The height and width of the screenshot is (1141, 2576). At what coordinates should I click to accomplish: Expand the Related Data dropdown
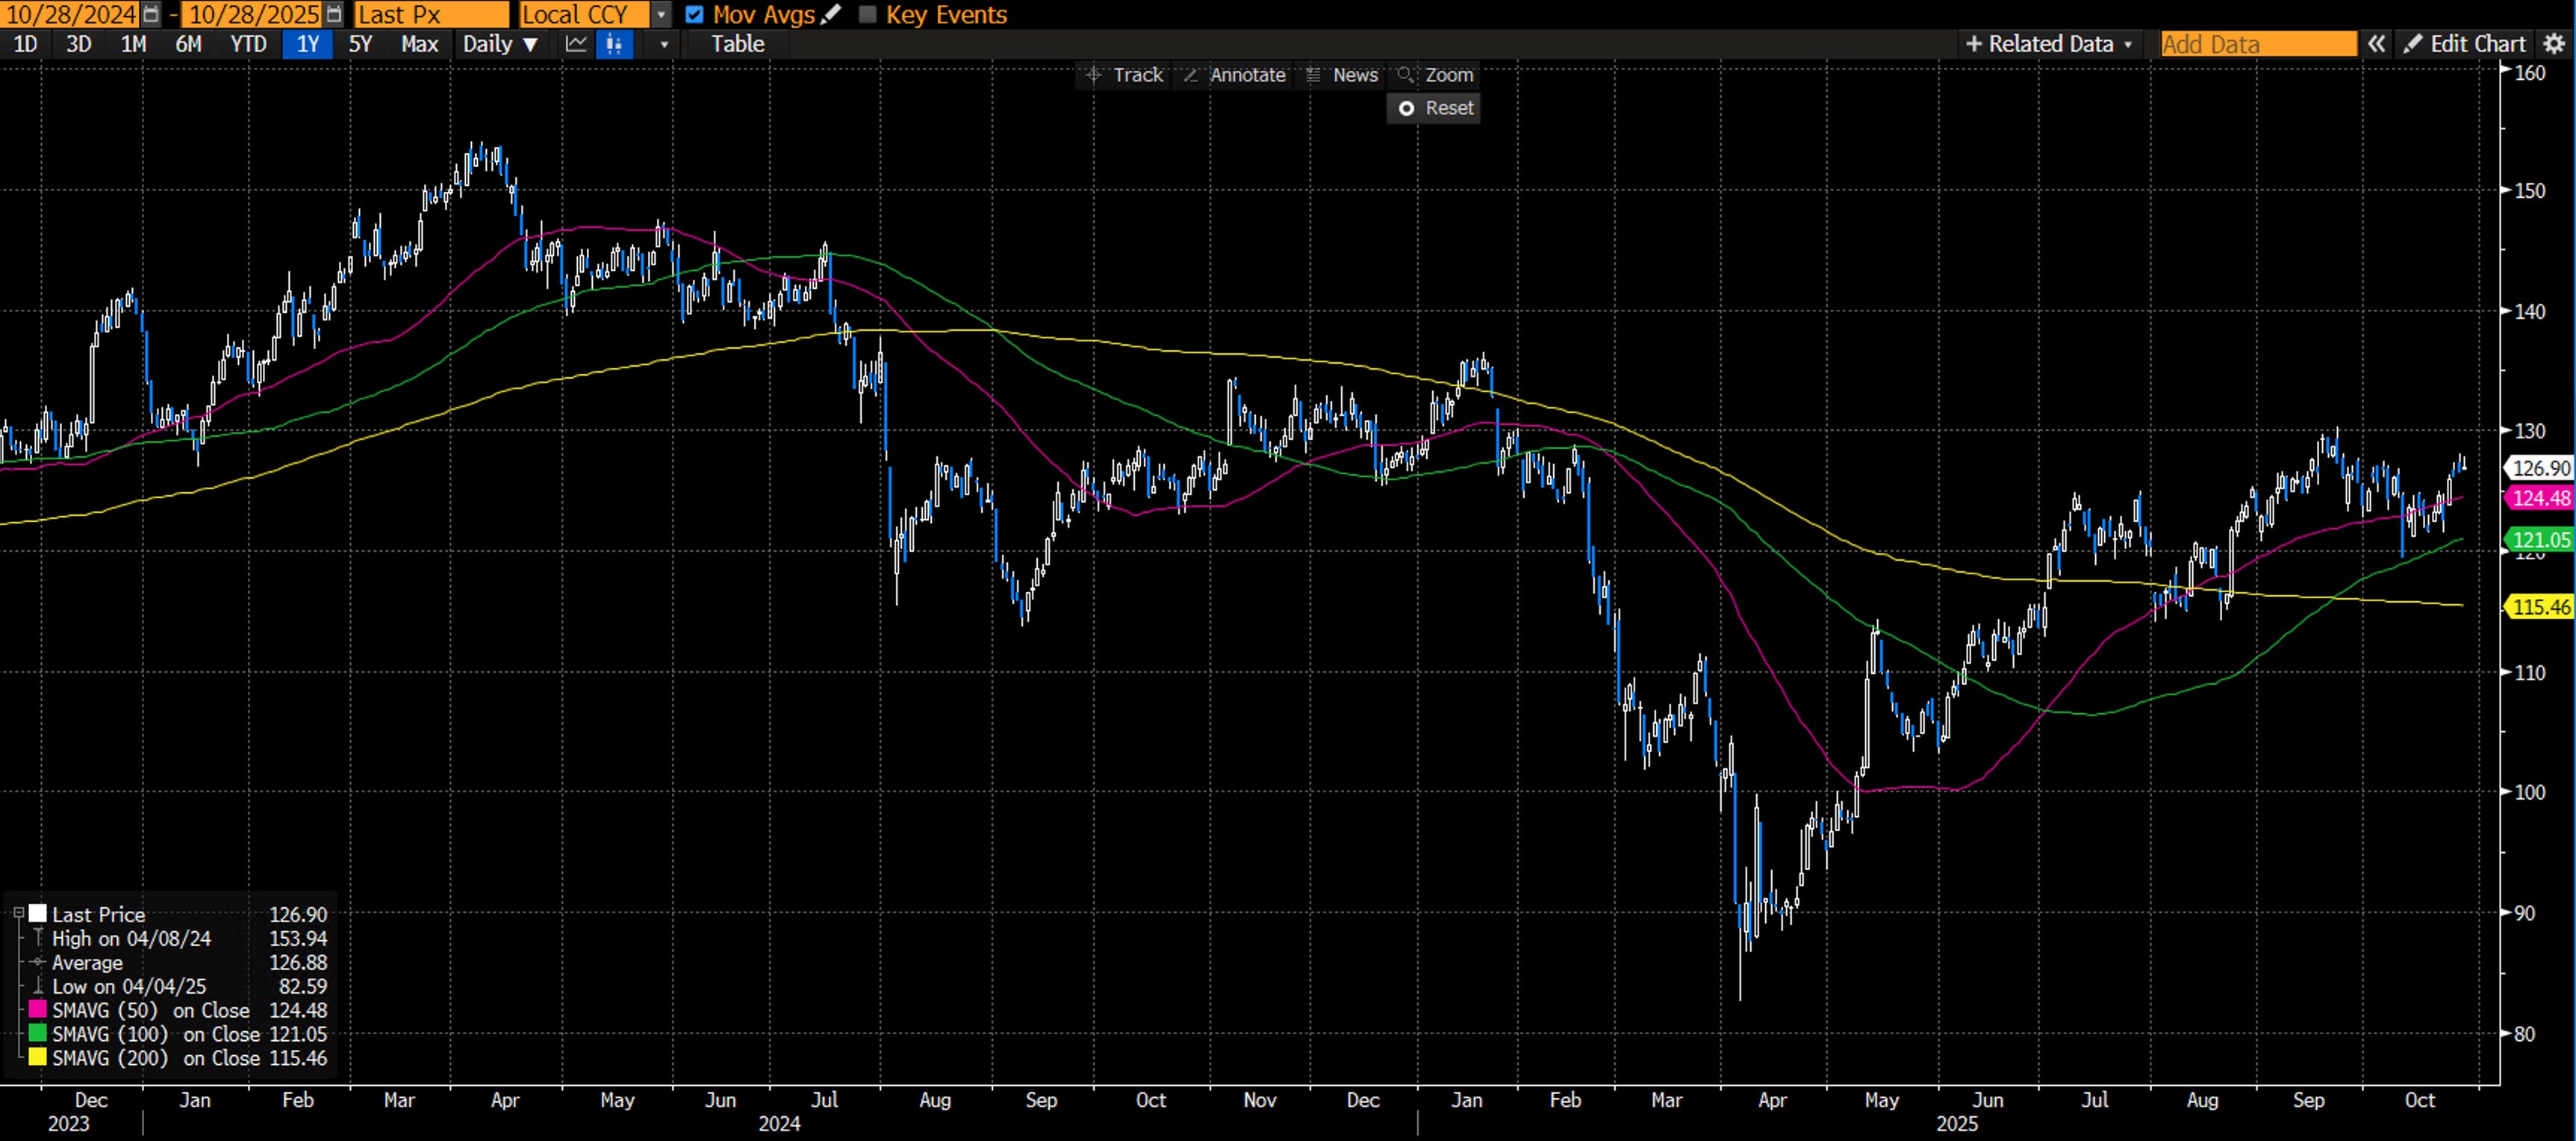pos(2049,44)
